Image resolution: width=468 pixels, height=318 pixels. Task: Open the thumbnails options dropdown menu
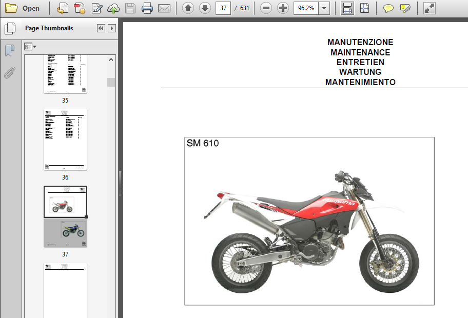coord(30,47)
